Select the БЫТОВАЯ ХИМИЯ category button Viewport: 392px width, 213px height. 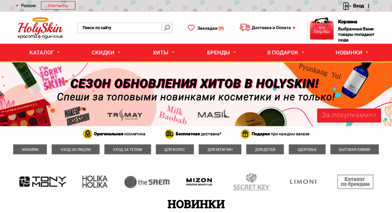(355, 150)
